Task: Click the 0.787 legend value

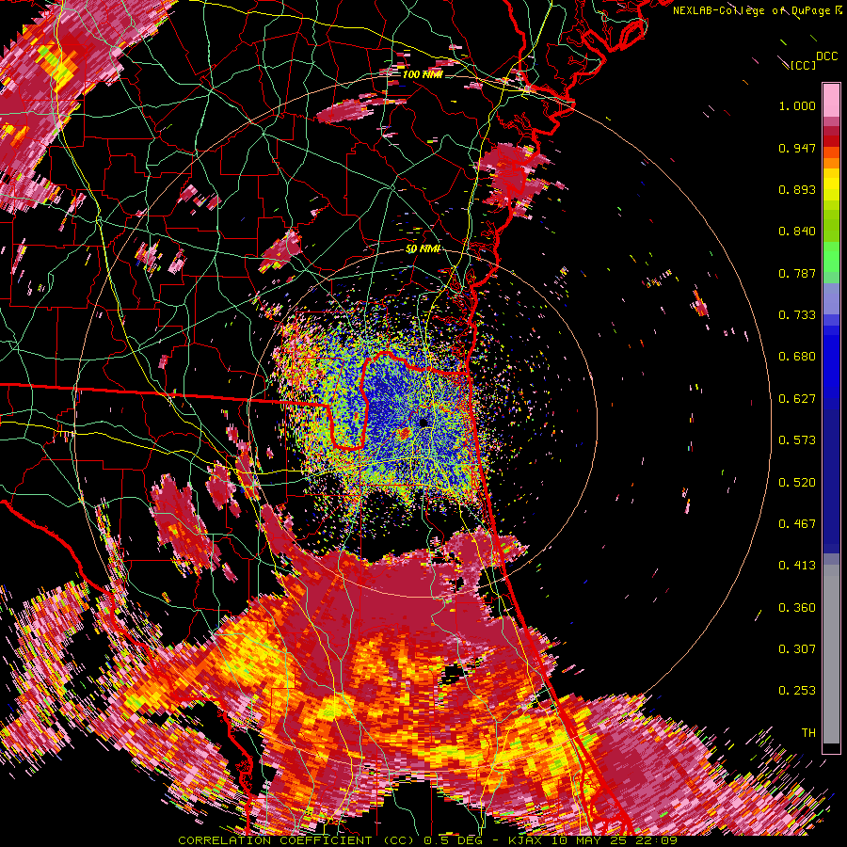Action: [797, 273]
